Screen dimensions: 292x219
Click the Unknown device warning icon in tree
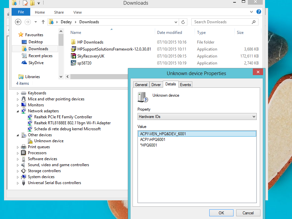30,141
